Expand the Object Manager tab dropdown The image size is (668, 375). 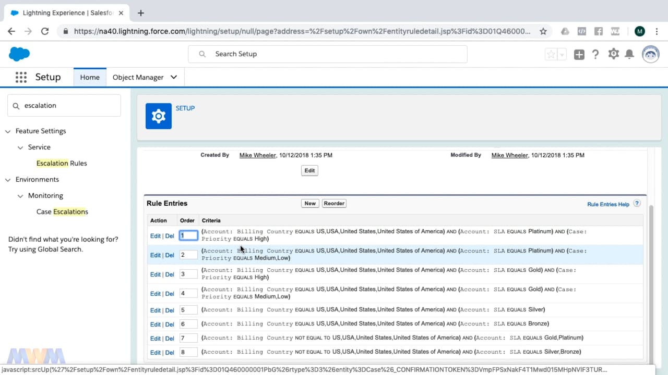[174, 77]
